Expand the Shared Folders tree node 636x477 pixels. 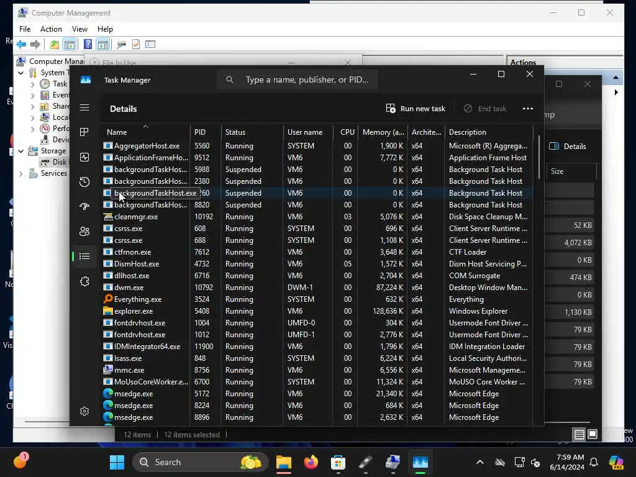pyautogui.click(x=32, y=107)
